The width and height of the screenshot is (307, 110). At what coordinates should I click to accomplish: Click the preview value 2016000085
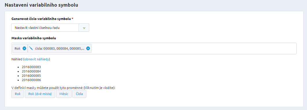coord(31,76)
